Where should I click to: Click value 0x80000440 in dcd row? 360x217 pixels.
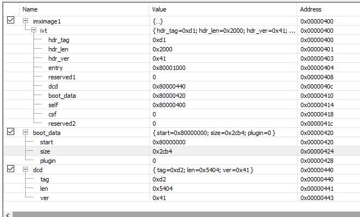pos(169,86)
